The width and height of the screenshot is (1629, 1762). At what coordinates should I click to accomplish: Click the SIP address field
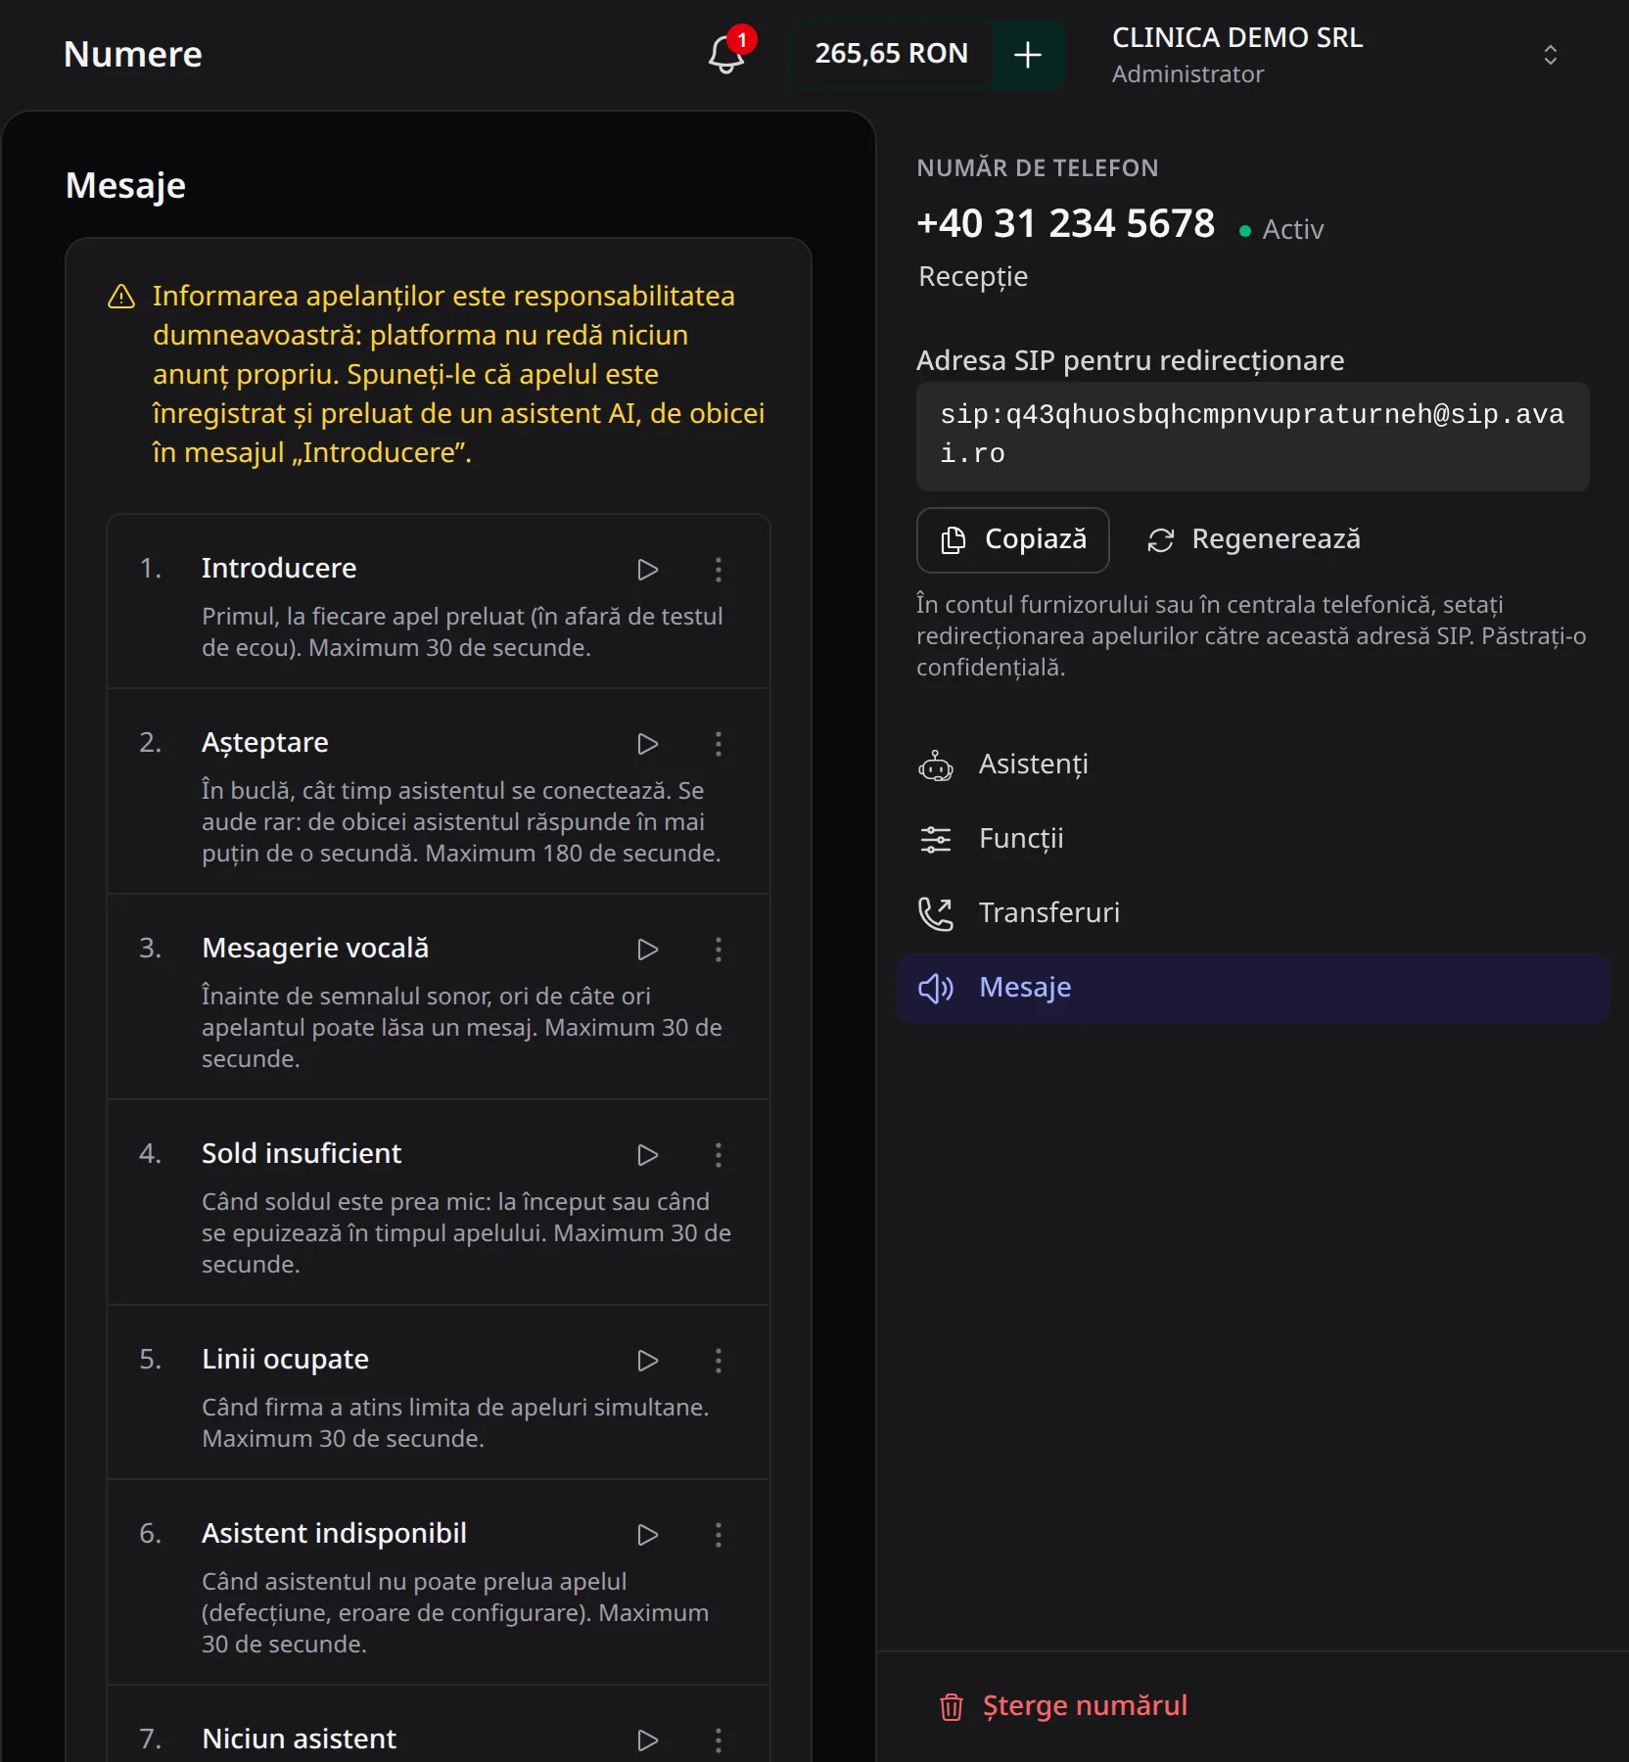pos(1253,436)
